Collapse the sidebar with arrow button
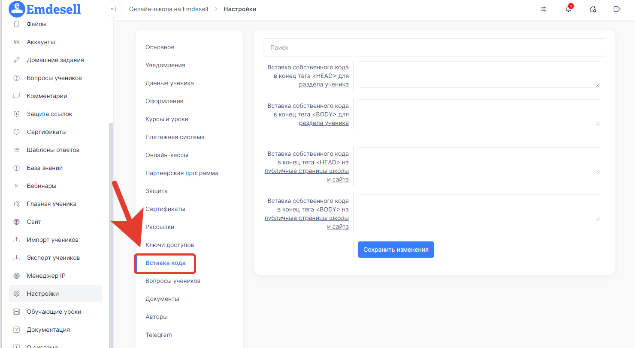Viewport: 635px width, 348px height. [x=113, y=9]
